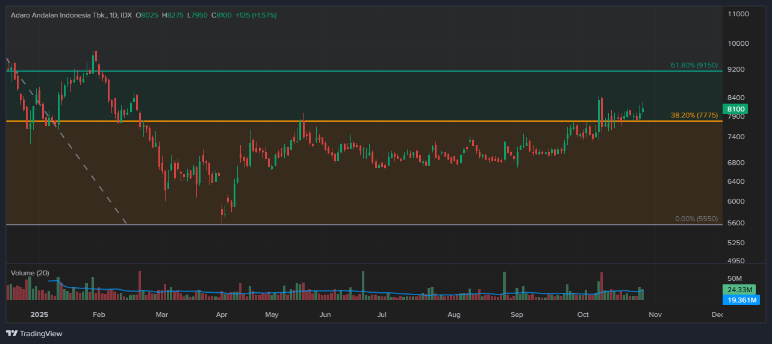Click the Sep label on time axis
This screenshot has height=344, width=772.
click(517, 314)
